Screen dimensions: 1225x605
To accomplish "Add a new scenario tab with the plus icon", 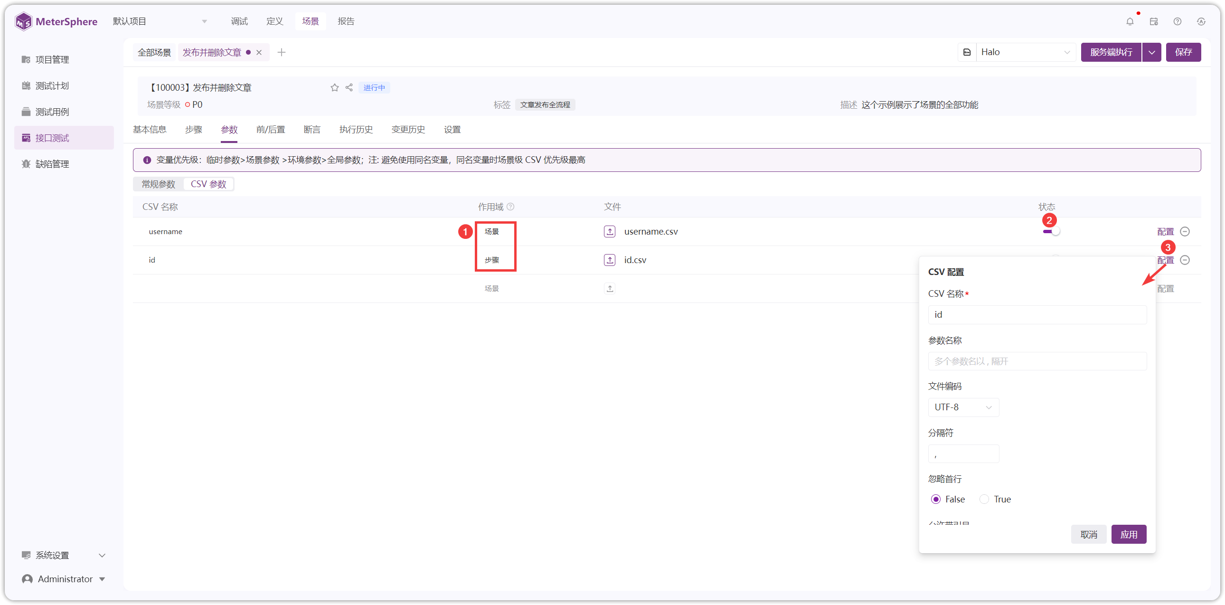I will [x=282, y=52].
